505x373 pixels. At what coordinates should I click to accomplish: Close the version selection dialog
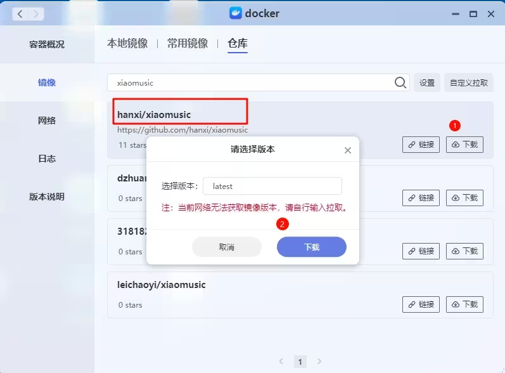(347, 150)
